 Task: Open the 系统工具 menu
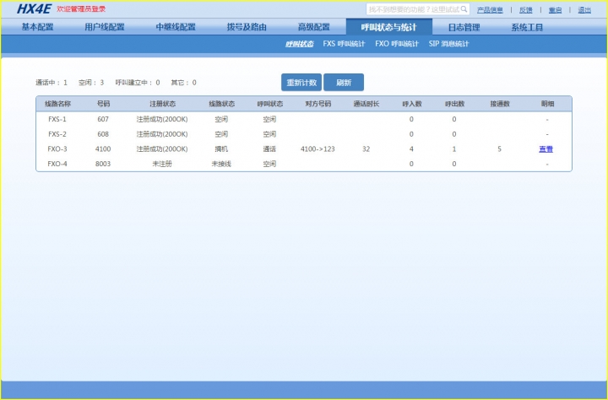coord(527,27)
